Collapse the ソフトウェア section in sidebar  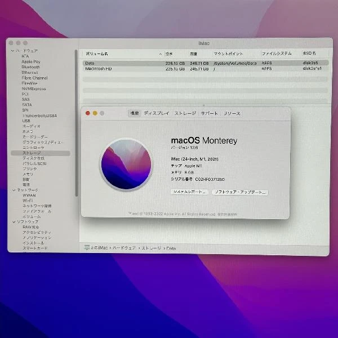[x=14, y=221]
